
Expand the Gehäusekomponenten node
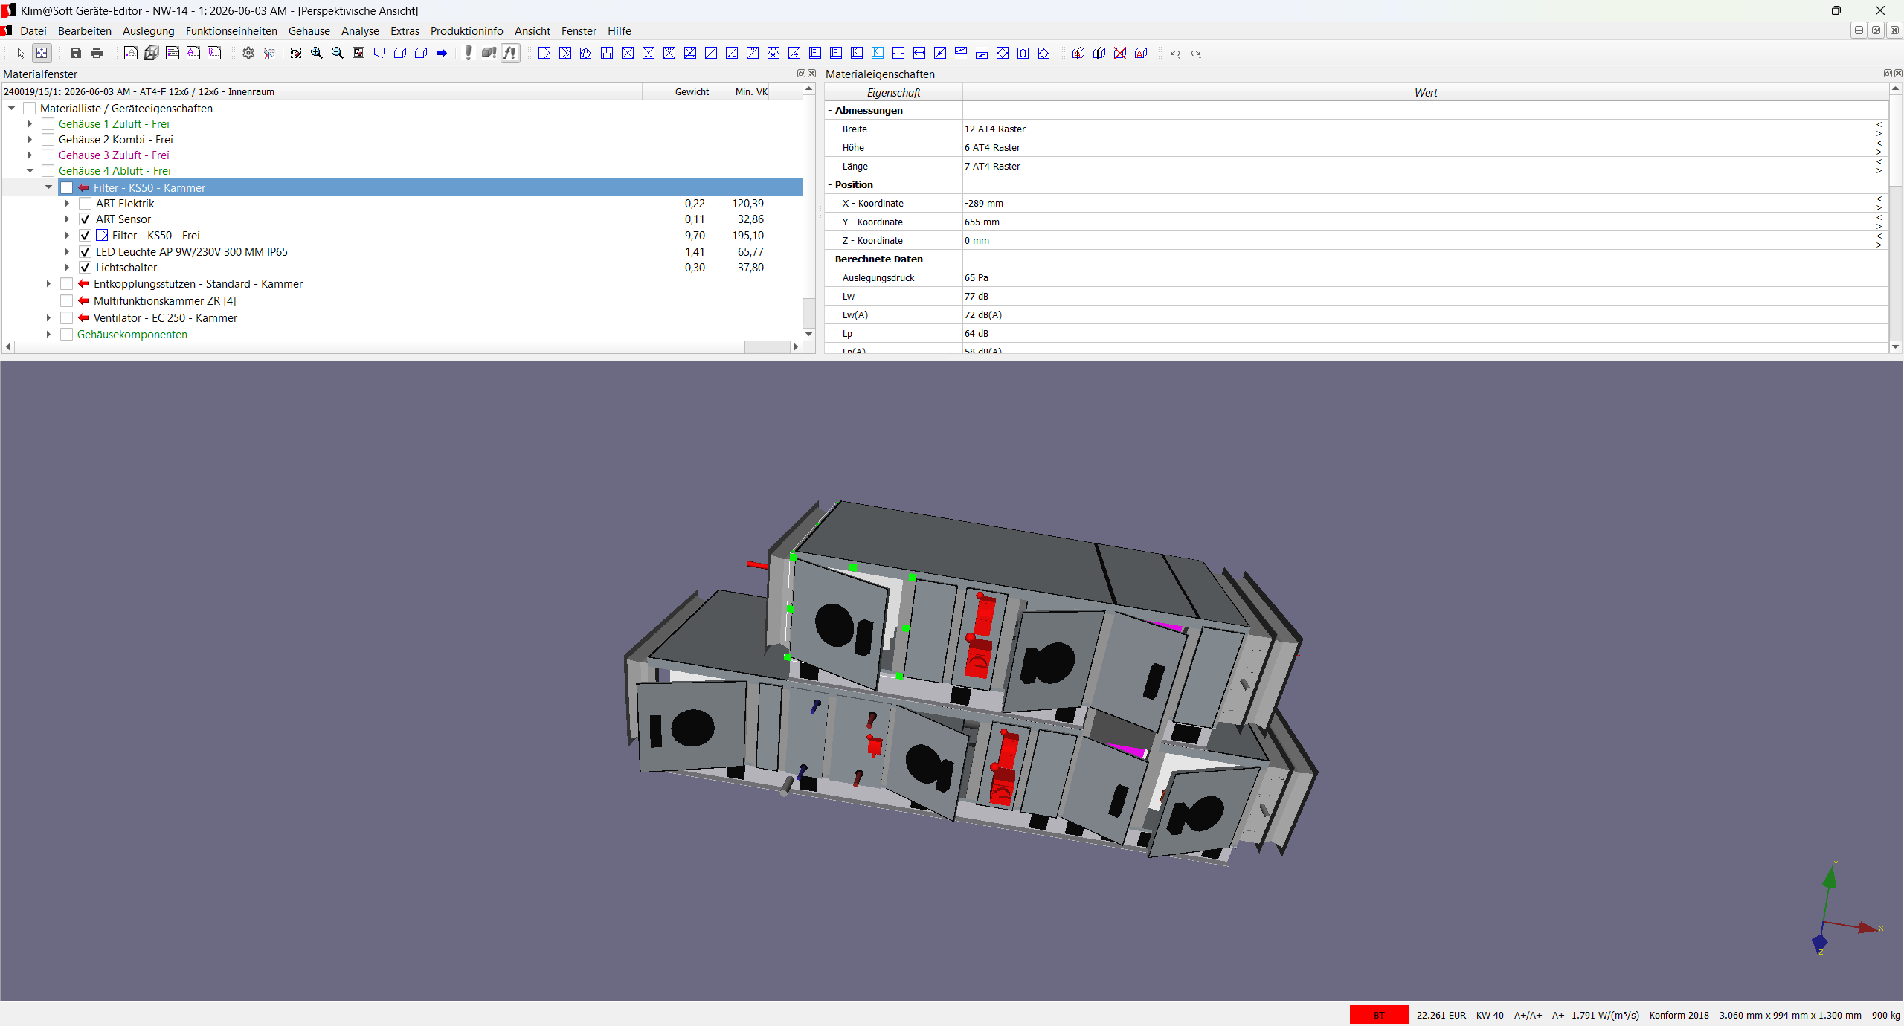(x=48, y=335)
